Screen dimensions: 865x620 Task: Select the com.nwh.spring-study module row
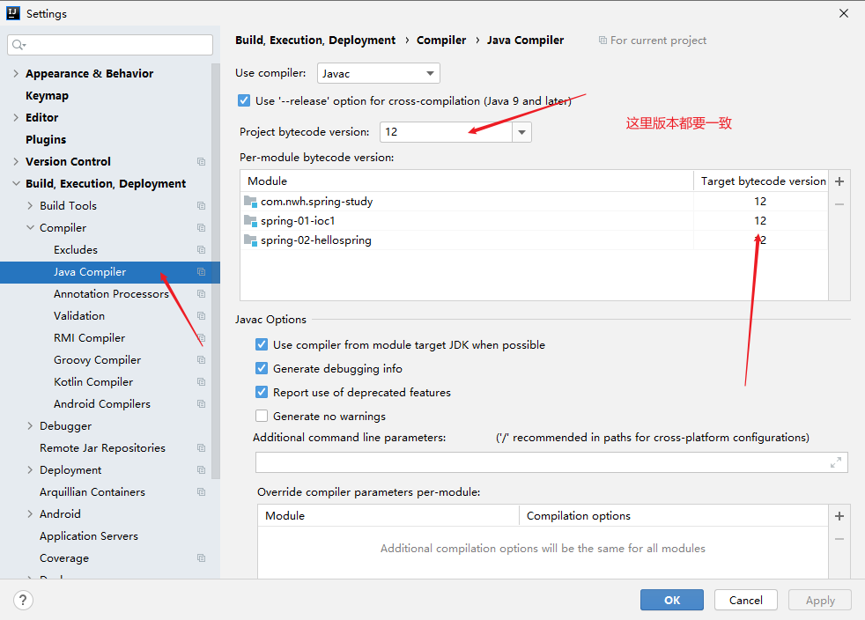534,202
